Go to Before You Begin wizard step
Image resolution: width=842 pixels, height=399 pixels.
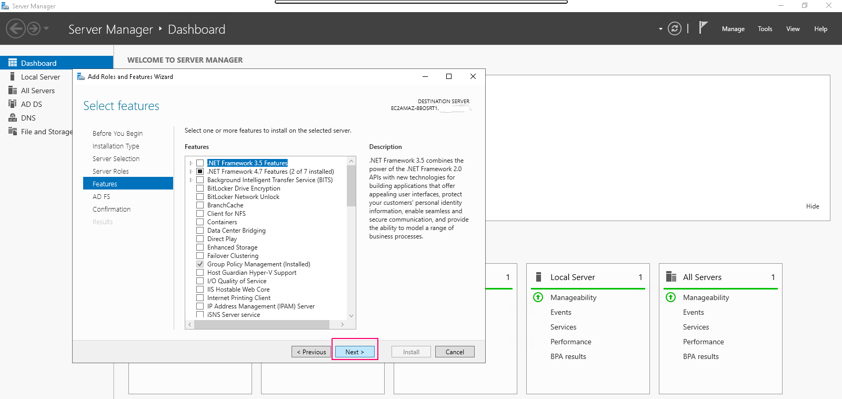click(117, 133)
